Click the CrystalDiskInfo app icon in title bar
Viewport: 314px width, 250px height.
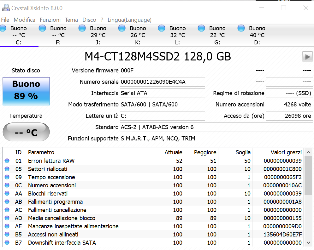click(x=6, y=8)
